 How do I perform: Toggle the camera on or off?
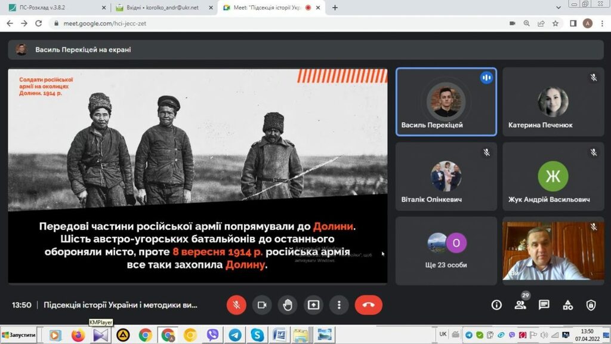261,305
